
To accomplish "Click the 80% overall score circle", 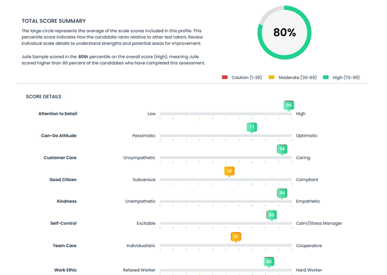I will 284,33.
